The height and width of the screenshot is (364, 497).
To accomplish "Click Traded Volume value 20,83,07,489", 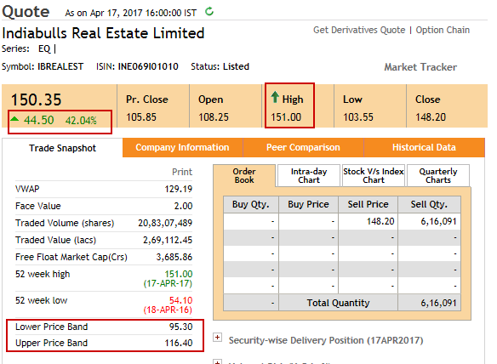I will (165, 223).
